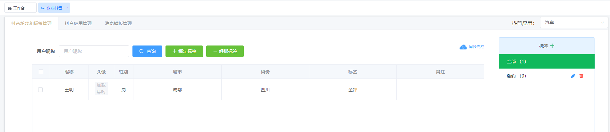
Task: Expand the dropdown arrow next to 汽车
Action: coord(602,22)
